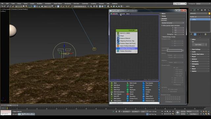Click the timeline frame slider handle
The height and width of the screenshot is (119, 211).
pyautogui.click(x=9, y=105)
